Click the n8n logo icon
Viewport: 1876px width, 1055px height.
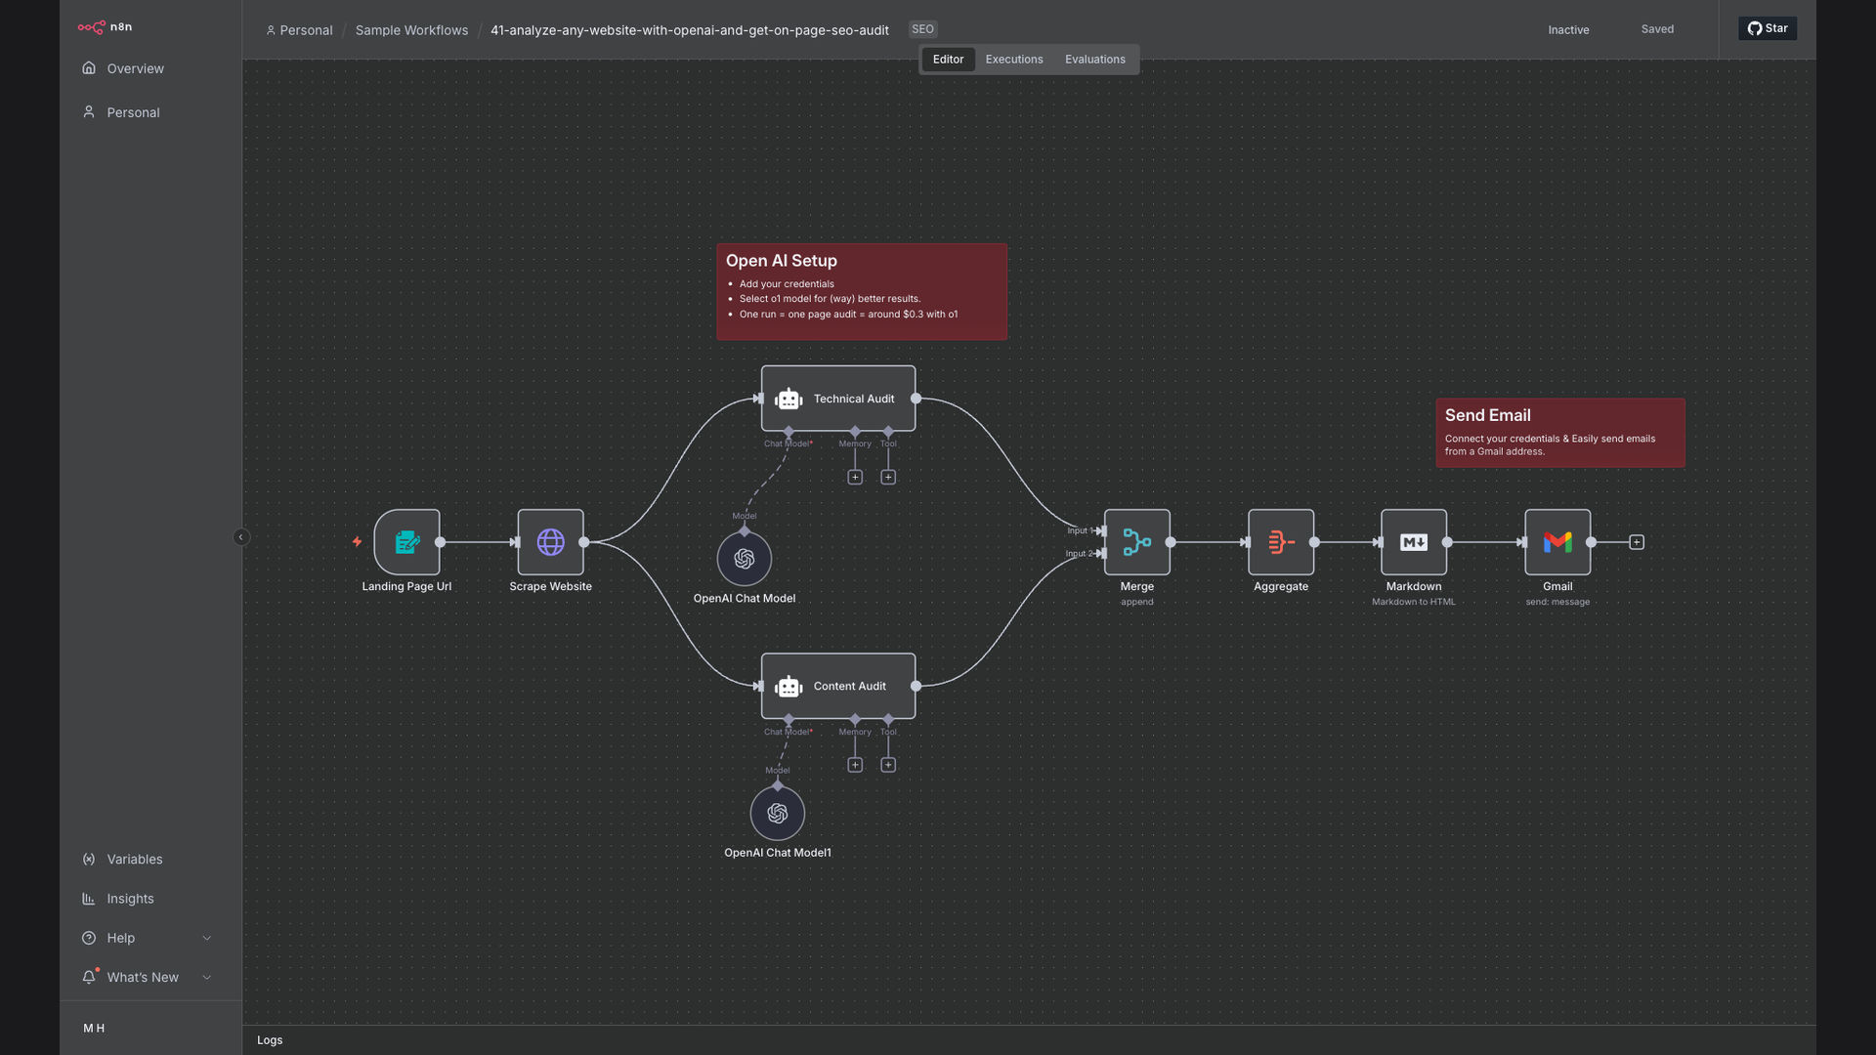(x=91, y=27)
